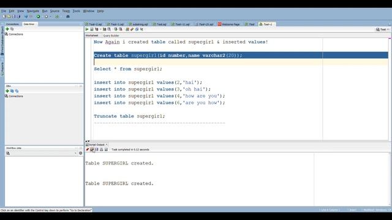Click the green Run icon in main toolbar
Image resolution: width=392 pixels, height=220 pixels.
38,16
